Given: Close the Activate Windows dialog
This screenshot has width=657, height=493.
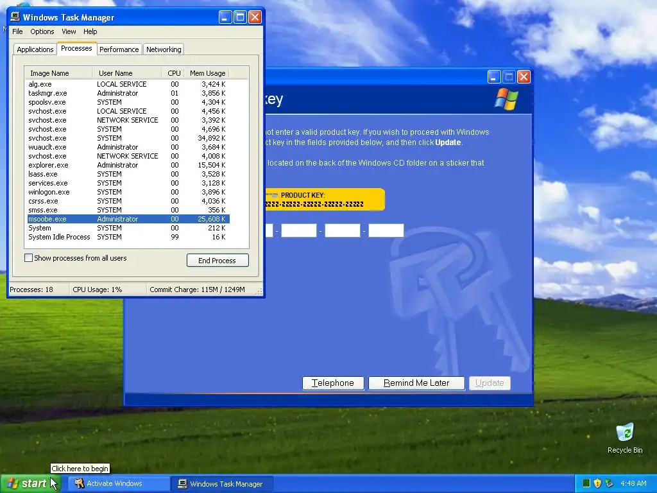Looking at the screenshot, I should pos(524,77).
